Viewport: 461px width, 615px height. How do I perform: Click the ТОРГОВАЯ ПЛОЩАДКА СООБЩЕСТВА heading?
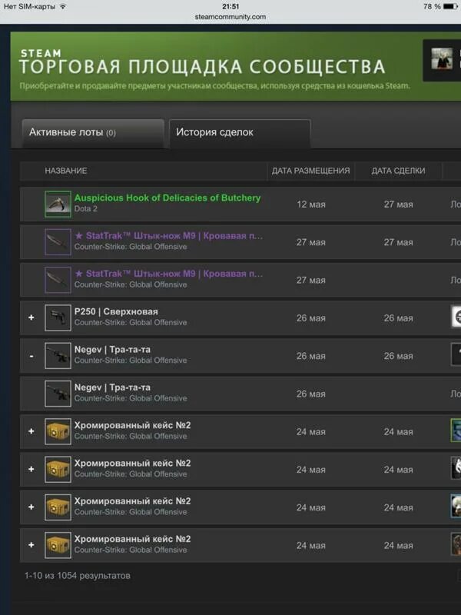202,67
